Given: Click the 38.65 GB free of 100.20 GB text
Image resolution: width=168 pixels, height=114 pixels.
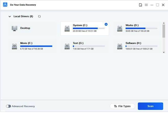Looking at the screenshot, I should (x=137, y=31).
